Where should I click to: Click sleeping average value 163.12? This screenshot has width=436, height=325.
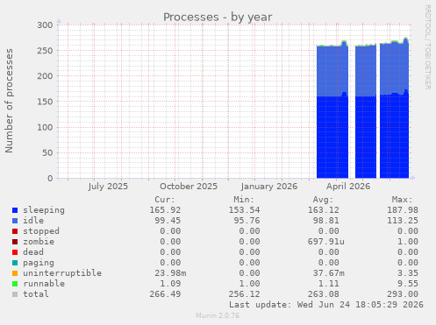point(324,210)
